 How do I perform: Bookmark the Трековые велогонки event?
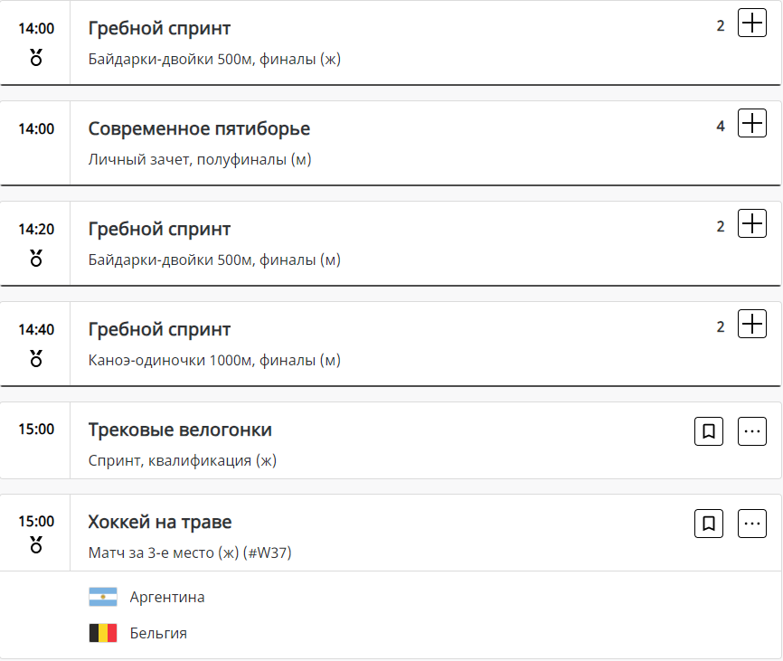coord(709,431)
